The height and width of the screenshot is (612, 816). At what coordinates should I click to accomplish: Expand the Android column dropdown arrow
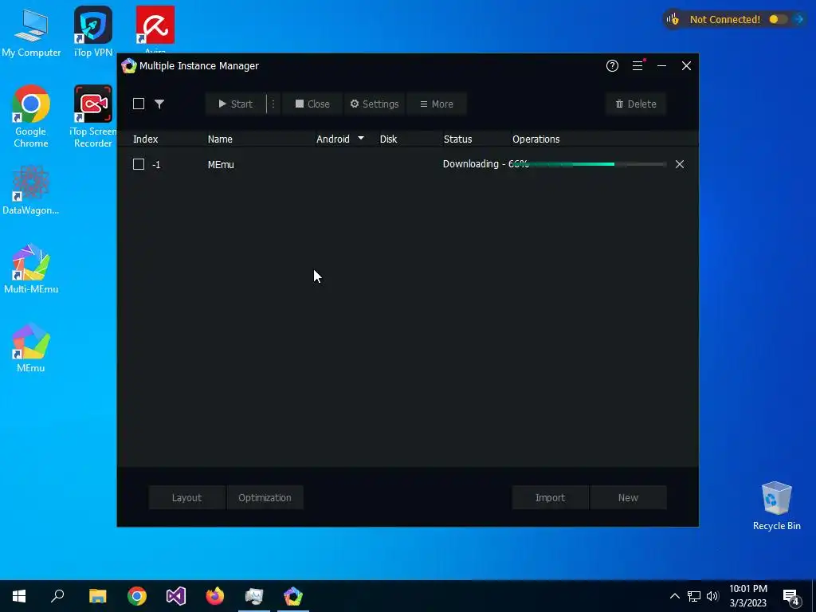pos(361,138)
